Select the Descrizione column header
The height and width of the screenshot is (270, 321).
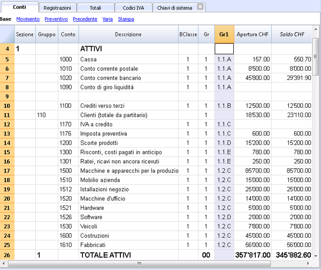[128, 34]
